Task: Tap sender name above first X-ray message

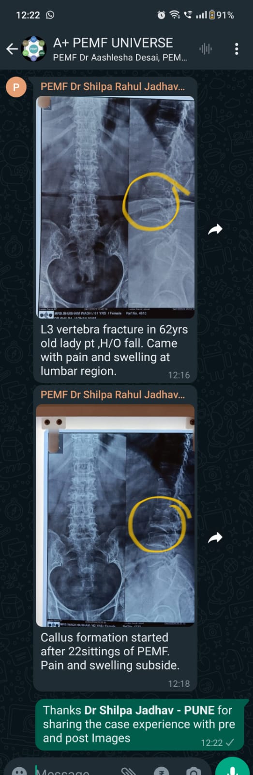Action: click(112, 87)
